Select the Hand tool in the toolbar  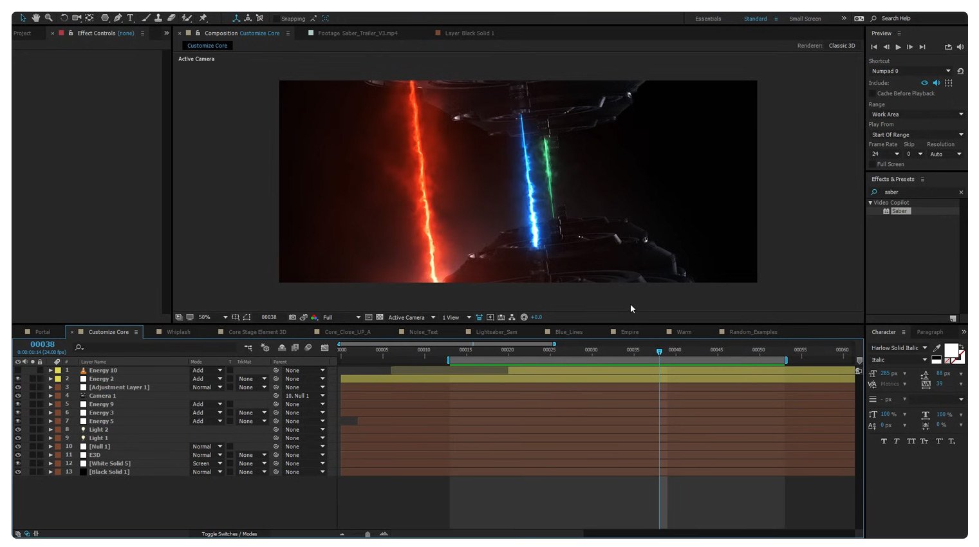36,18
